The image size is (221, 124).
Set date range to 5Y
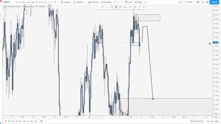pyautogui.click(x=32, y=121)
